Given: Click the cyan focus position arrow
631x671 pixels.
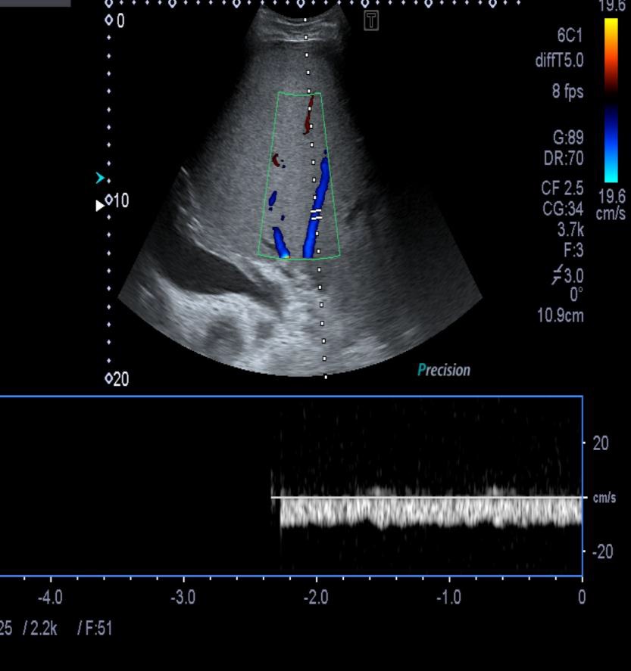Looking at the screenshot, I should [100, 179].
